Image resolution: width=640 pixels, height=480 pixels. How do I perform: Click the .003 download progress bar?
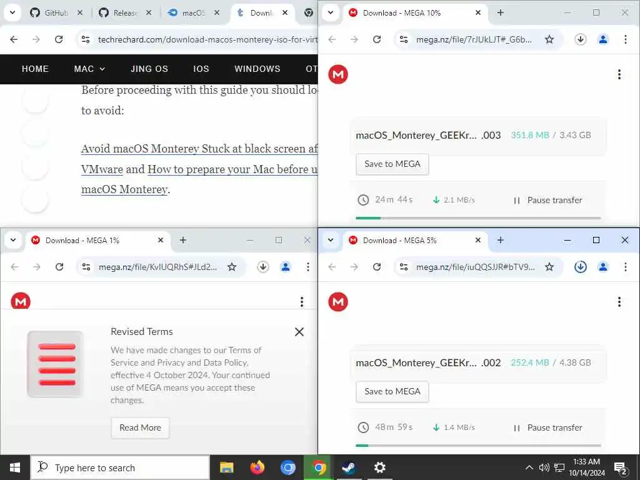(x=478, y=218)
